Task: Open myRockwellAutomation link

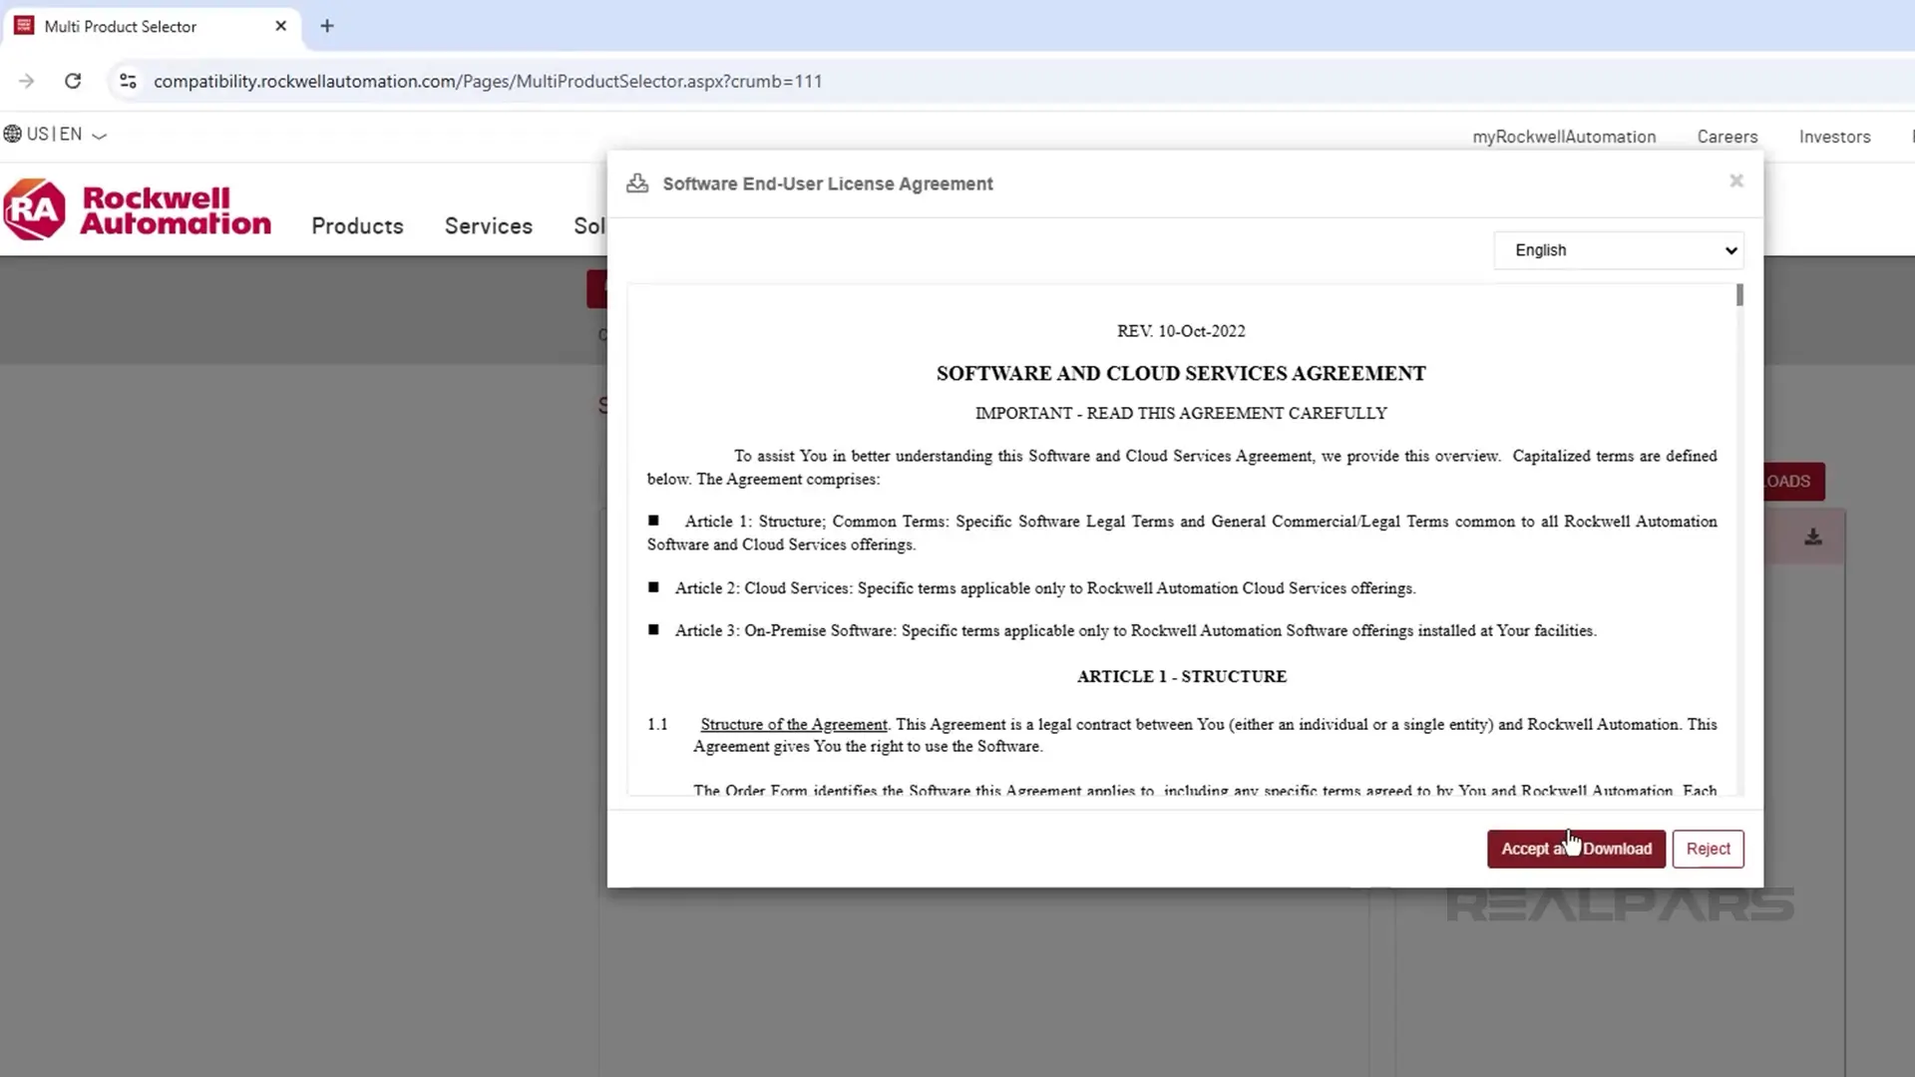Action: pyautogui.click(x=1564, y=137)
